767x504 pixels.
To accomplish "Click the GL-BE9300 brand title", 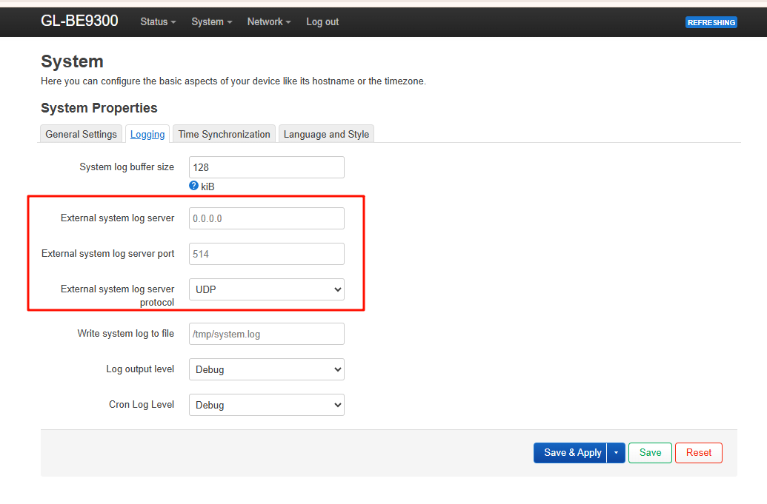I will (79, 21).
